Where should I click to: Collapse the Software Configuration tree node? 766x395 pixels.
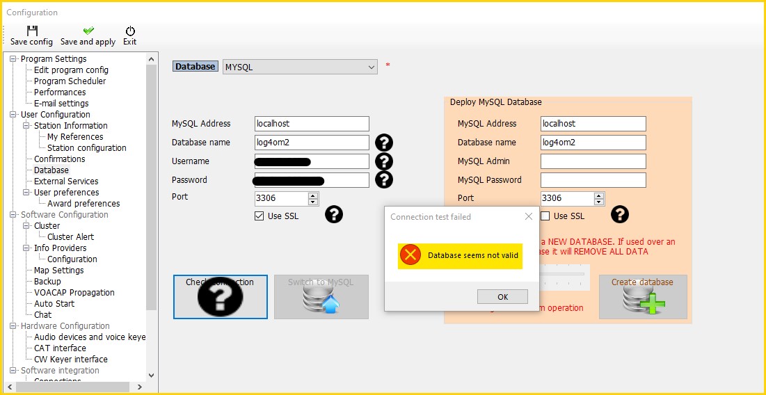coord(13,215)
